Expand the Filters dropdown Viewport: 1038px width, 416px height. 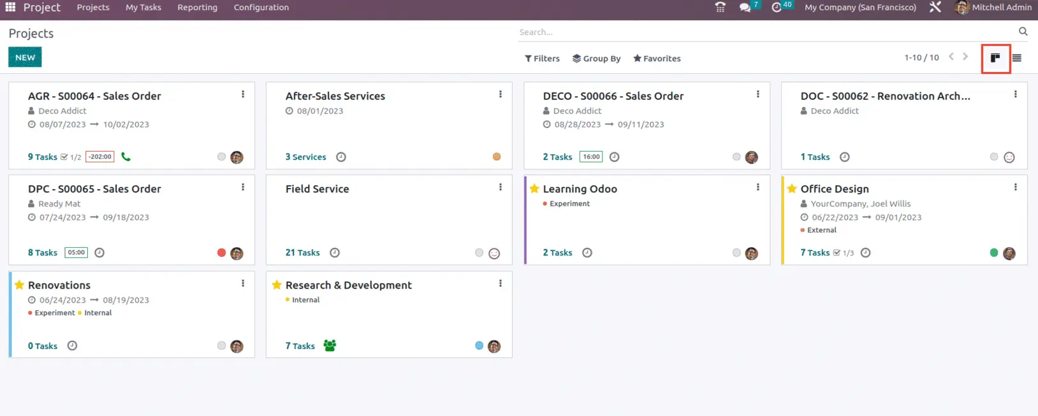click(x=542, y=59)
